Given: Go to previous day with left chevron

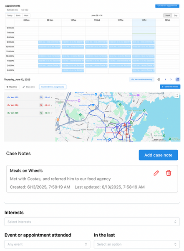Looking at the screenshot, I should pyautogui.click(x=166, y=79).
